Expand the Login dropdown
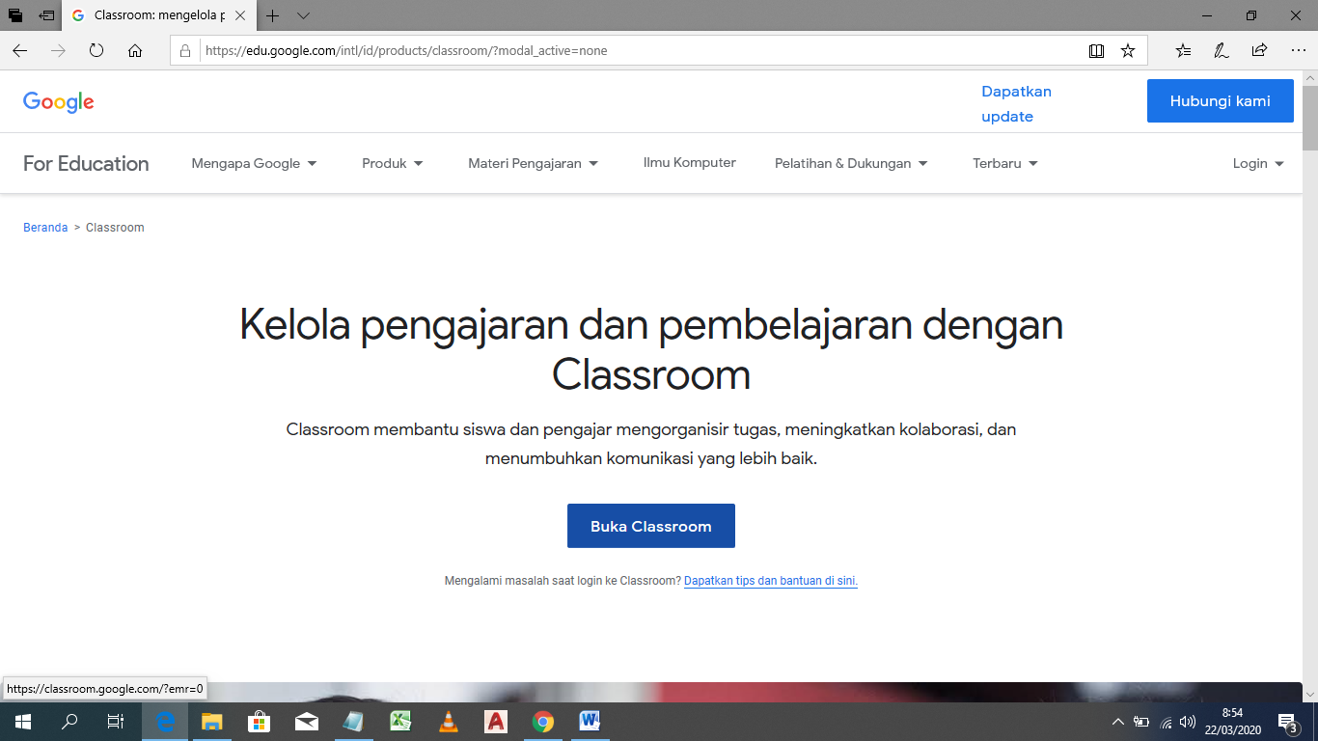The image size is (1318, 741). click(x=1258, y=164)
